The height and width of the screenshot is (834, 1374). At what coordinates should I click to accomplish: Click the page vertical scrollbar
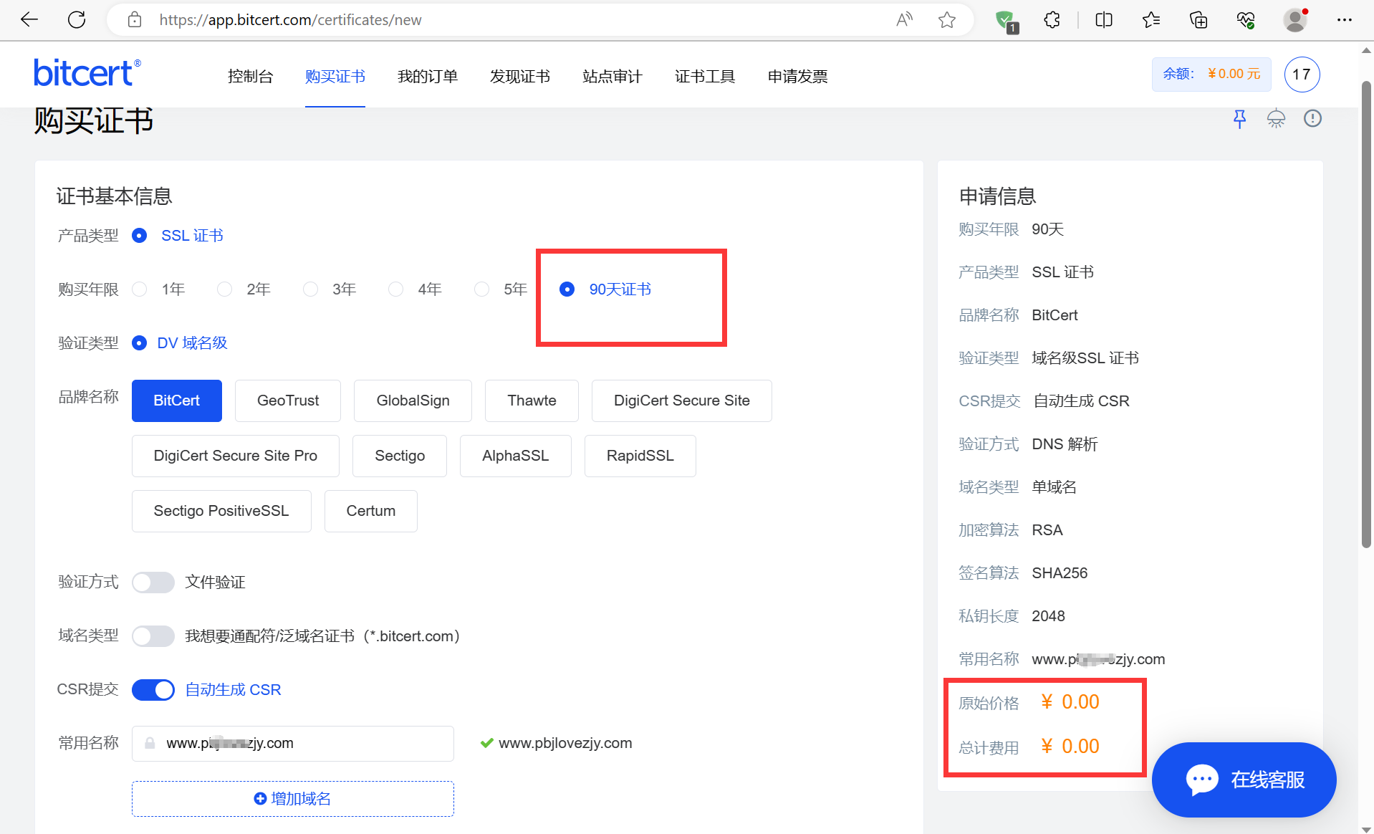click(x=1366, y=315)
